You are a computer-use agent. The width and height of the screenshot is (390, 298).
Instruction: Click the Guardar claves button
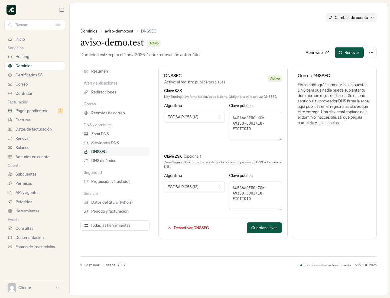(x=264, y=228)
